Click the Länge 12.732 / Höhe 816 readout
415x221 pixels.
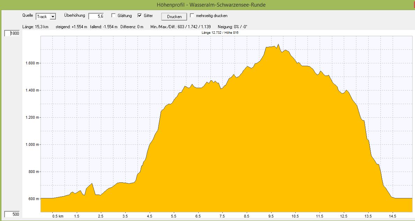[220, 32]
